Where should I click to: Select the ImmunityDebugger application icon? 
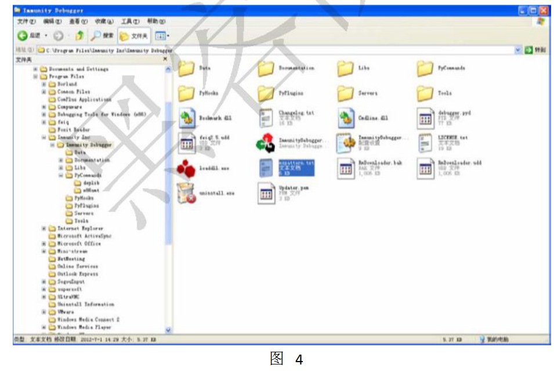pos(266,143)
